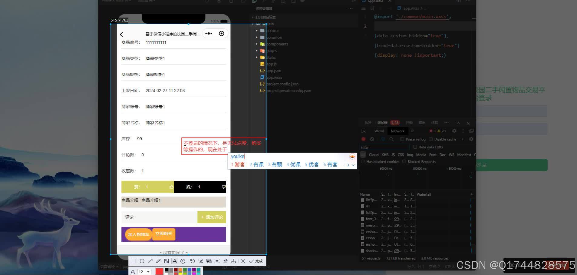577x275 pixels.
Task: Select the rectangle annotation tool
Action: coord(134,261)
